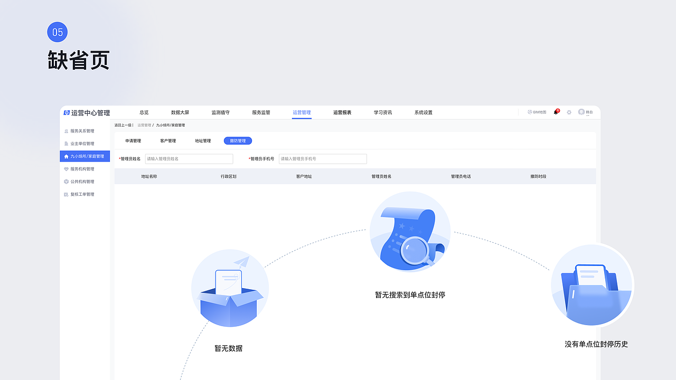Click the 运营中心管理 title text
Screen dimensions: 676x380
click(91, 113)
